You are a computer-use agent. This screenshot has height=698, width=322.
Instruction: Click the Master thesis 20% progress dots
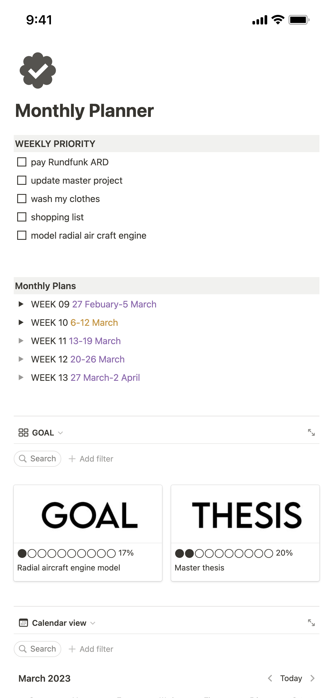coord(225,553)
